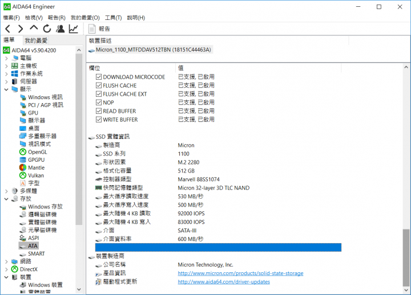411x295 pixels.
Task: Open the SMART entry
Action: [x=37, y=253]
